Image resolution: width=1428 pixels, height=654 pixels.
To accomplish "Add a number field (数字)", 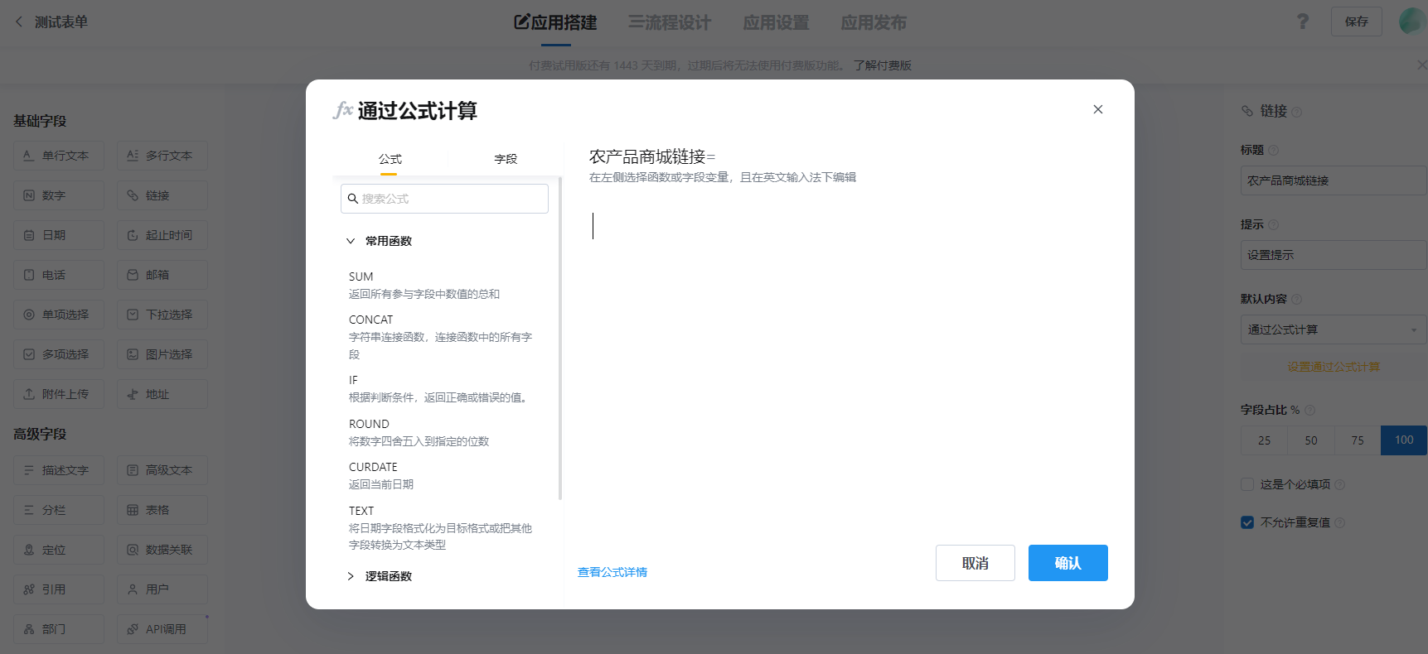I will coord(59,195).
